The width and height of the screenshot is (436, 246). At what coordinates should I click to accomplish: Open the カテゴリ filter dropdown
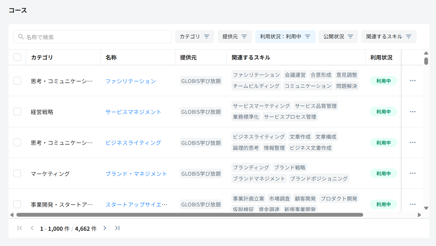point(194,37)
